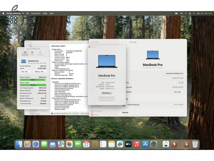Screen dimensions: 214x161
Task: Go forward in System Settings toolbar
Action: pos(126,42)
